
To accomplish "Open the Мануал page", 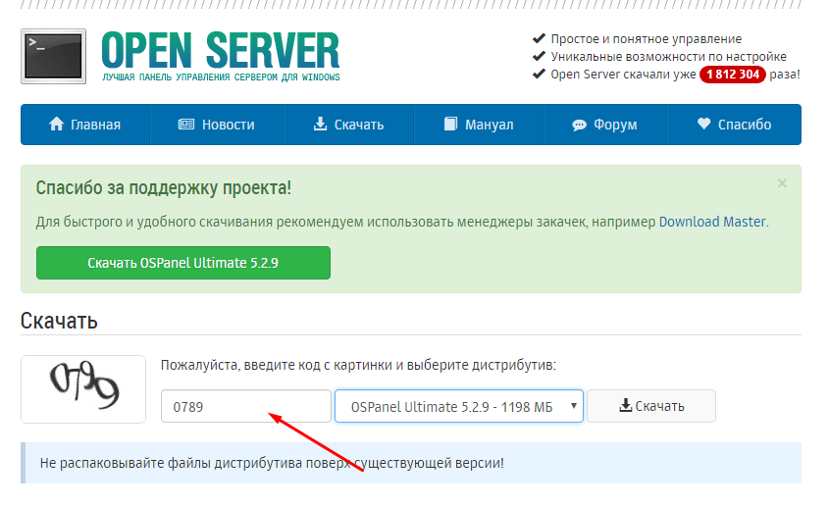I will click(x=479, y=125).
